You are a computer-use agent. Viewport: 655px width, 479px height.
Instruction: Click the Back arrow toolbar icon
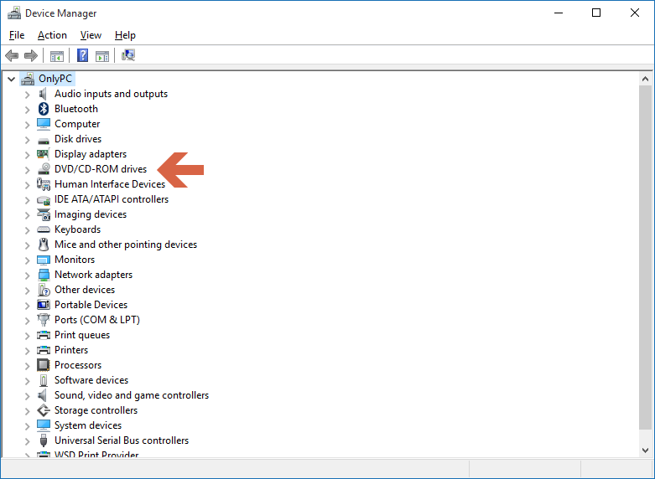click(12, 55)
